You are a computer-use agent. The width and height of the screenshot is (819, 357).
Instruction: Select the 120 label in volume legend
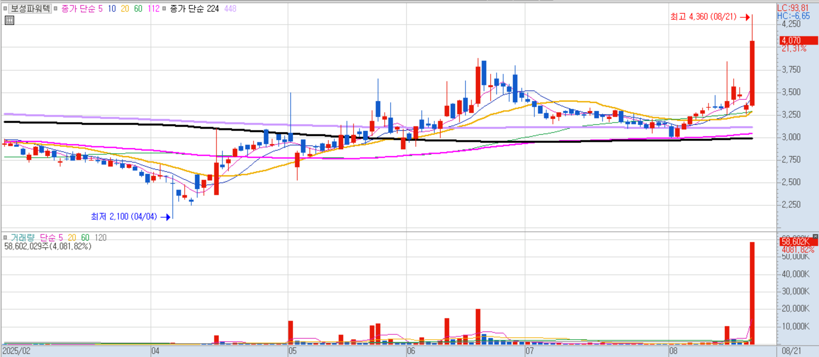click(100, 237)
